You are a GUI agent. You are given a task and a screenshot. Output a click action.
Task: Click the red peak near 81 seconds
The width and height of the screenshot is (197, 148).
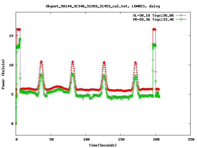[x=73, y=62]
